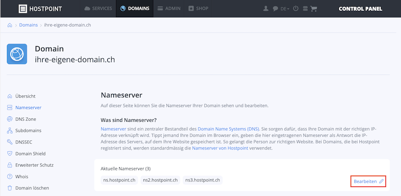Open Whois in the sidebar

click(x=22, y=176)
